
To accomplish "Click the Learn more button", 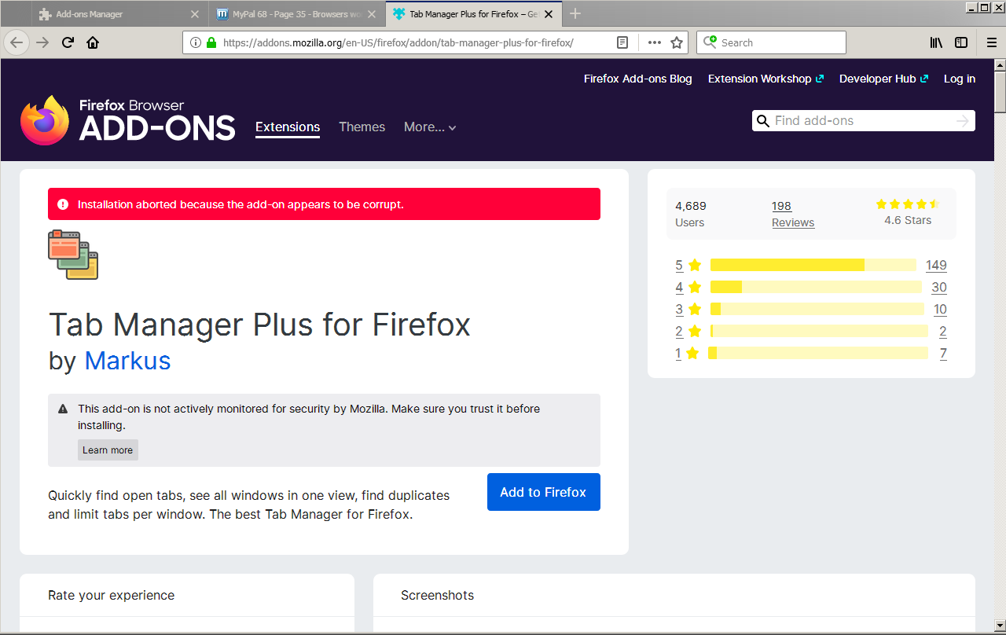I will point(108,450).
